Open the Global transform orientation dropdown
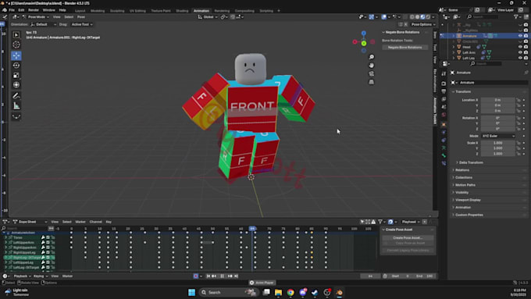 pyautogui.click(x=208, y=17)
